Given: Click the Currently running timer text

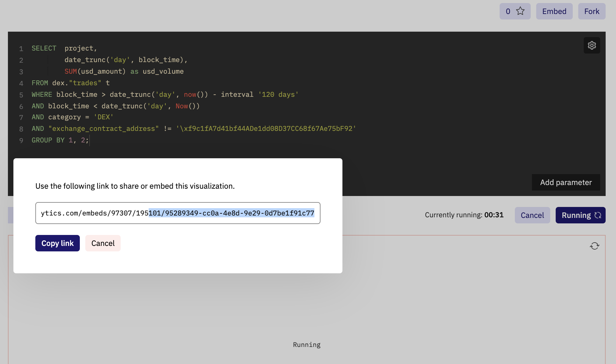Looking at the screenshot, I should point(464,215).
